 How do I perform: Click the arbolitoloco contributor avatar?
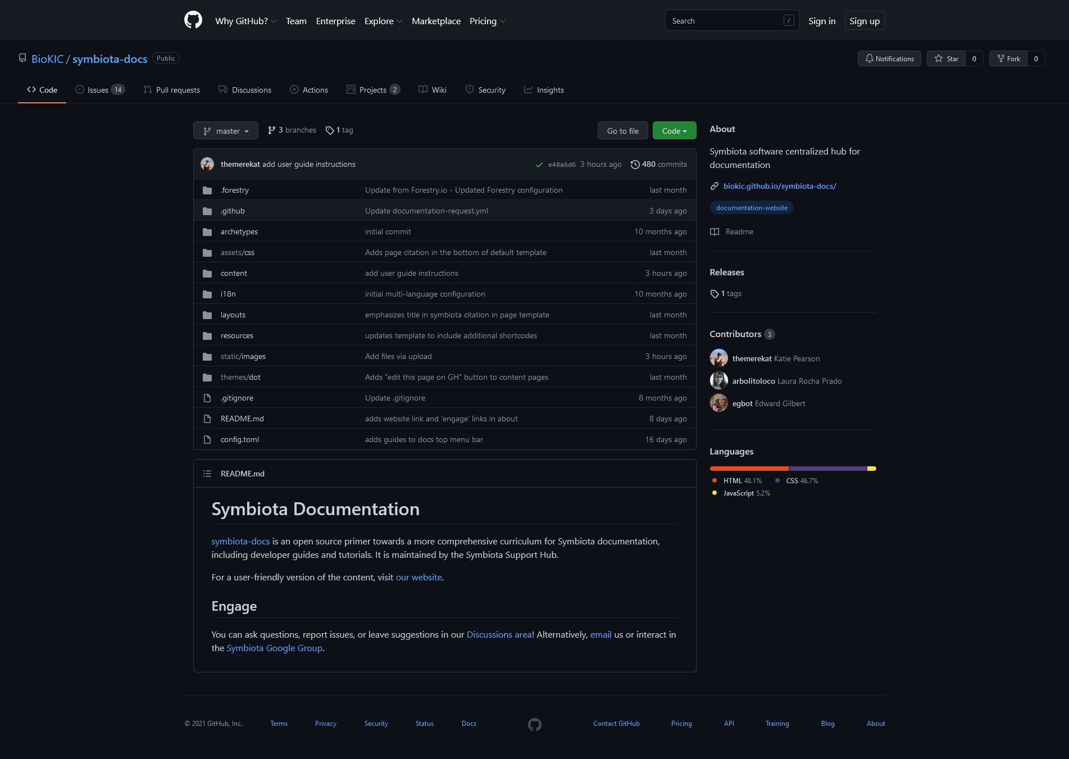(719, 380)
